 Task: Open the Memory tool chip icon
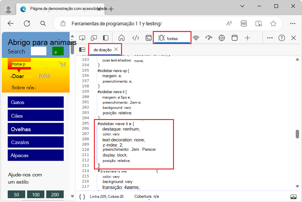point(222,38)
